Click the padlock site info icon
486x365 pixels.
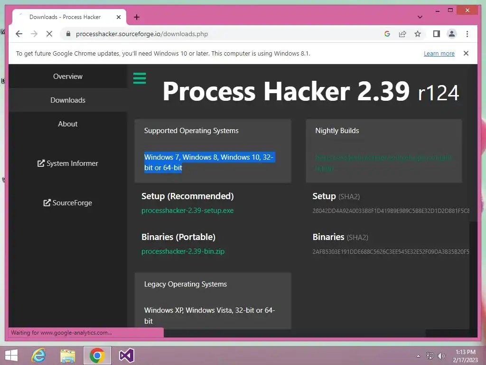[x=68, y=34]
